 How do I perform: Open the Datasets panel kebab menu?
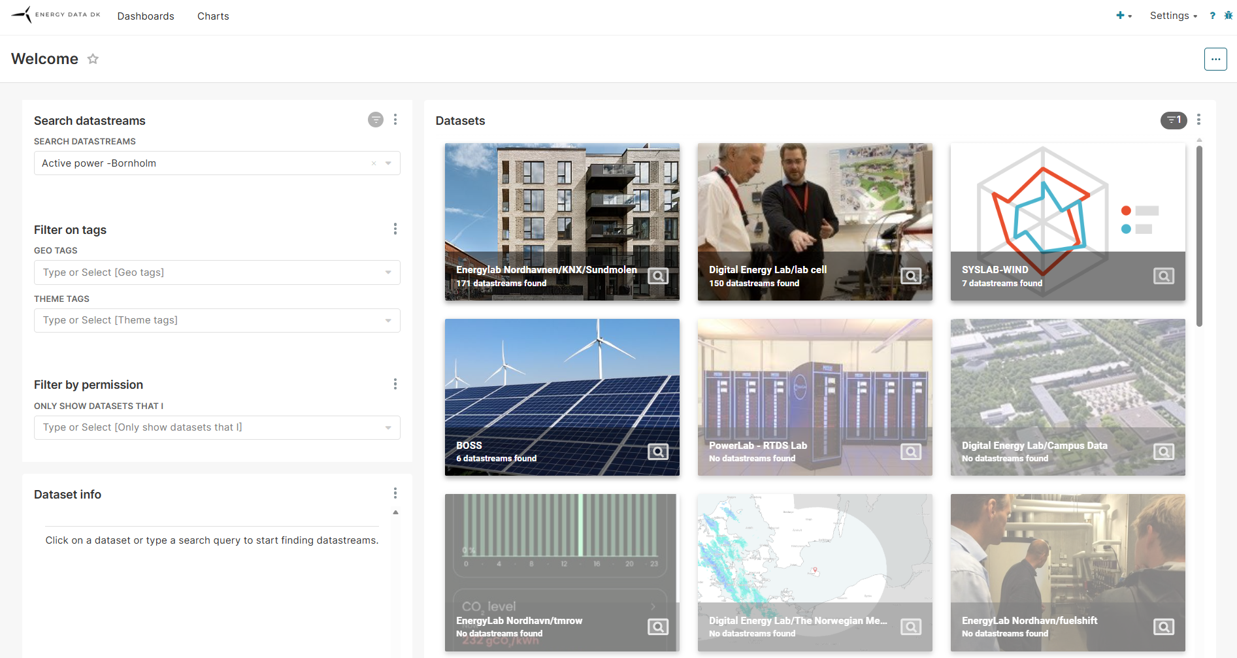point(1198,120)
